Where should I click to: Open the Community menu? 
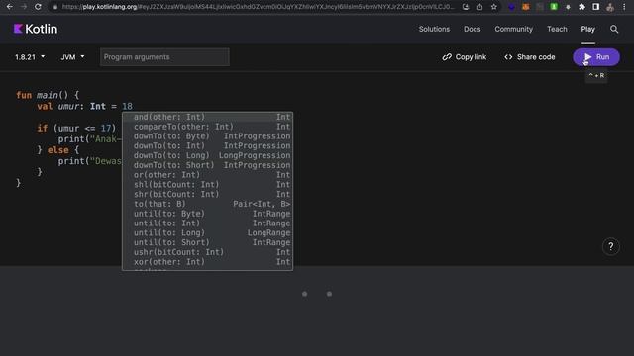point(513,29)
